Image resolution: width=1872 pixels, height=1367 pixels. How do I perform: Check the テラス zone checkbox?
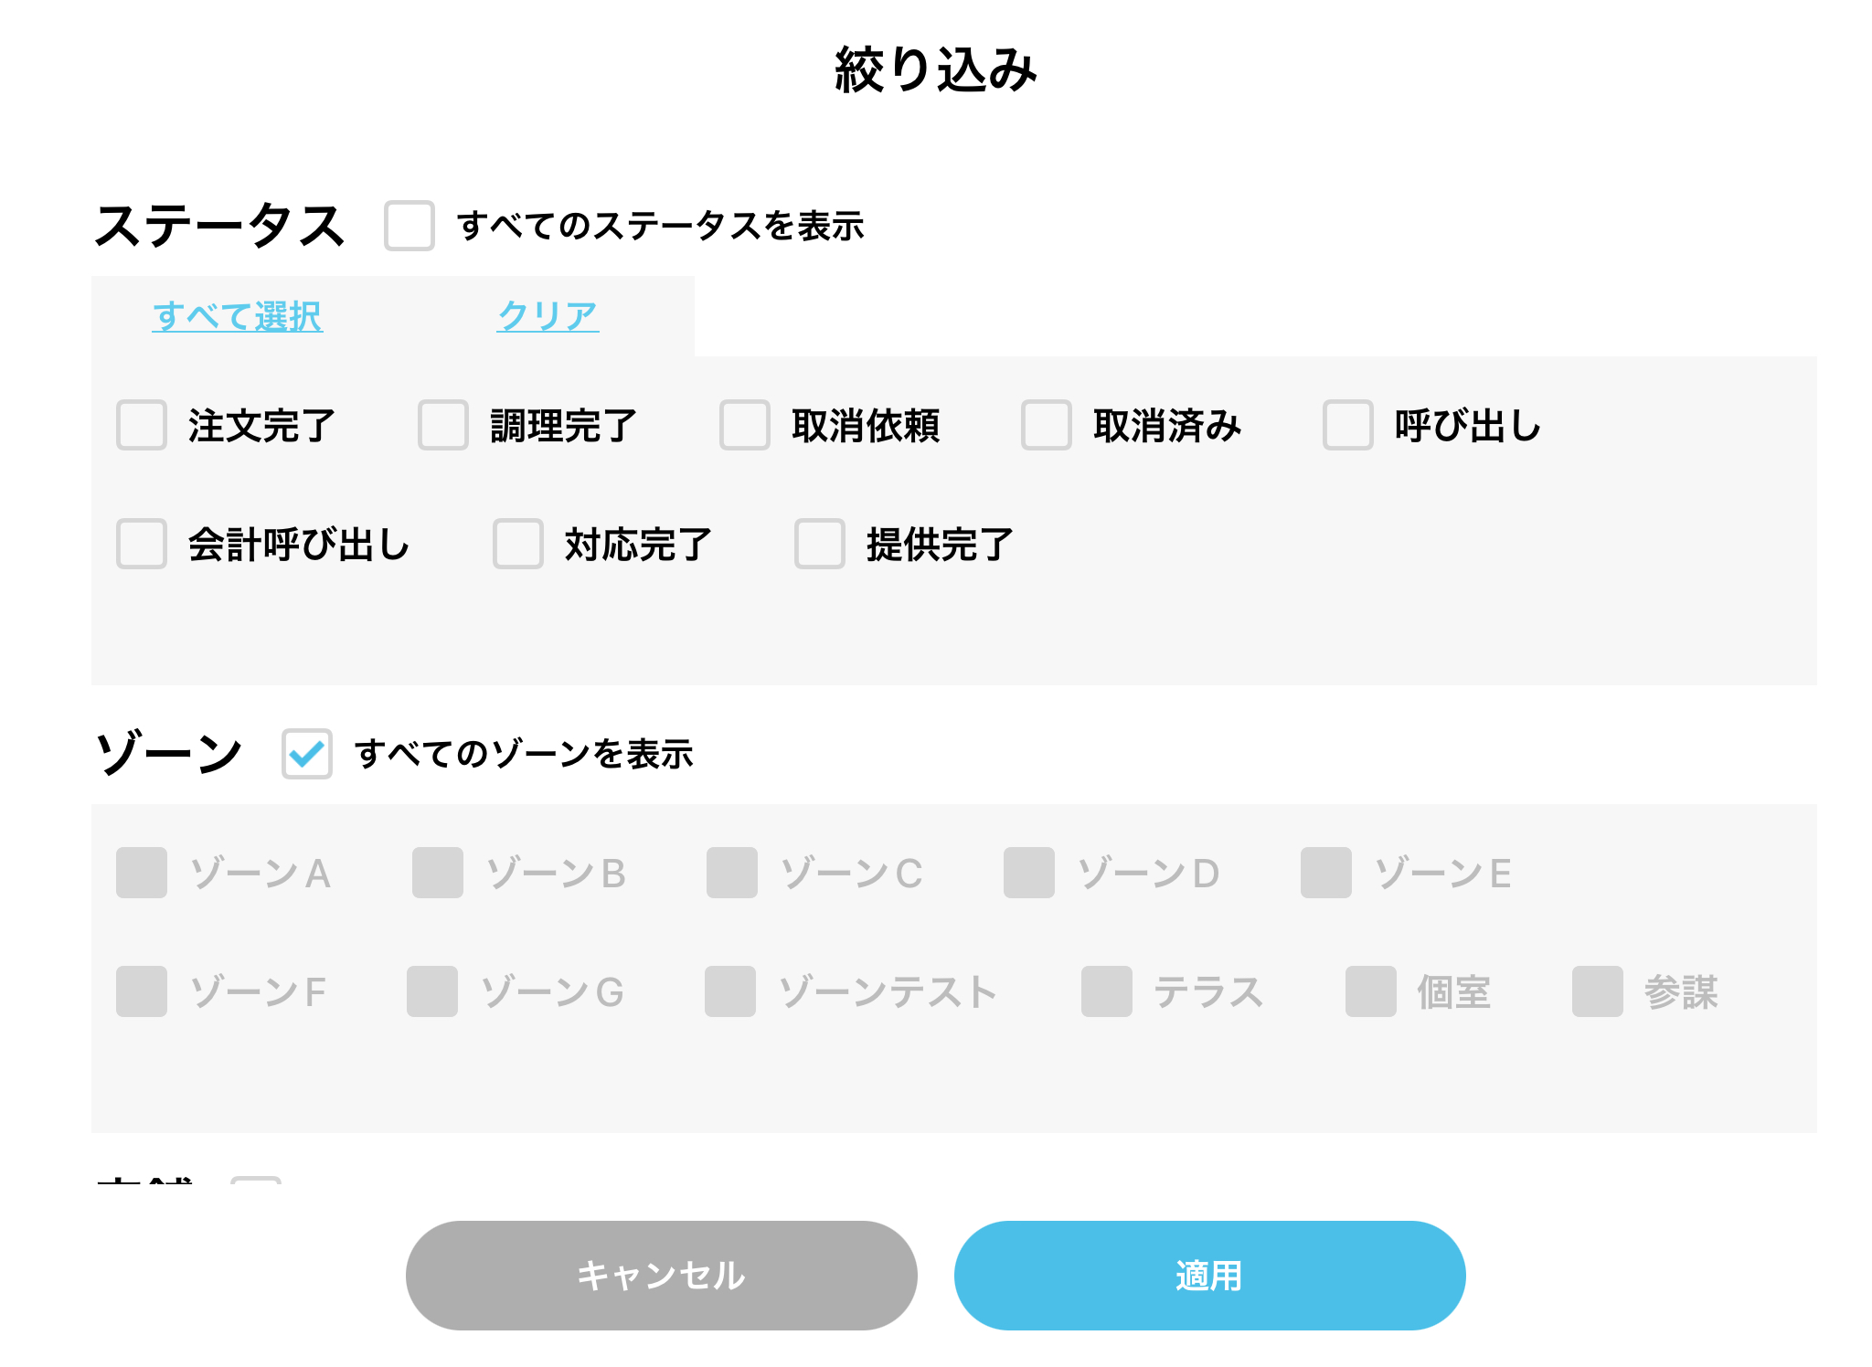[x=1107, y=991]
